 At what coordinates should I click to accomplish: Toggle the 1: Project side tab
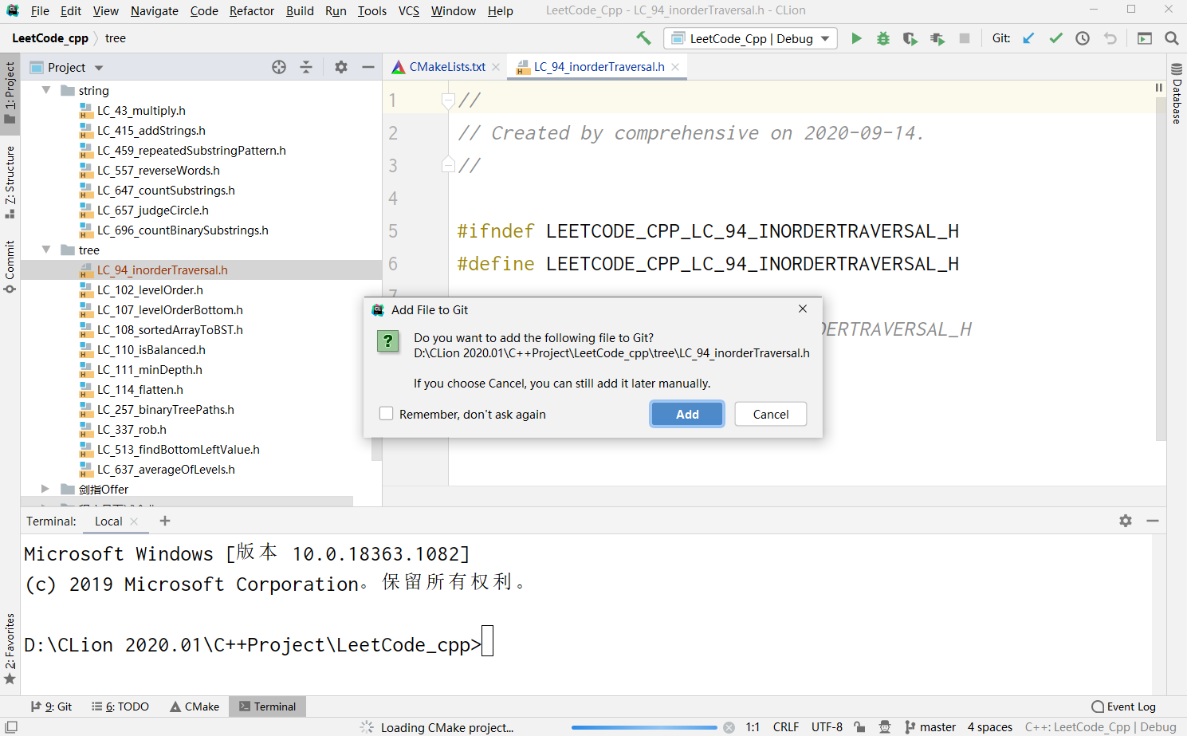click(x=10, y=92)
